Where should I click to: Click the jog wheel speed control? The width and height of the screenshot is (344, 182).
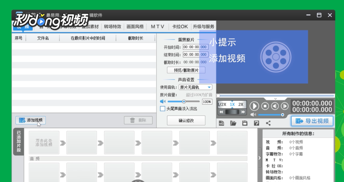tap(232, 112)
